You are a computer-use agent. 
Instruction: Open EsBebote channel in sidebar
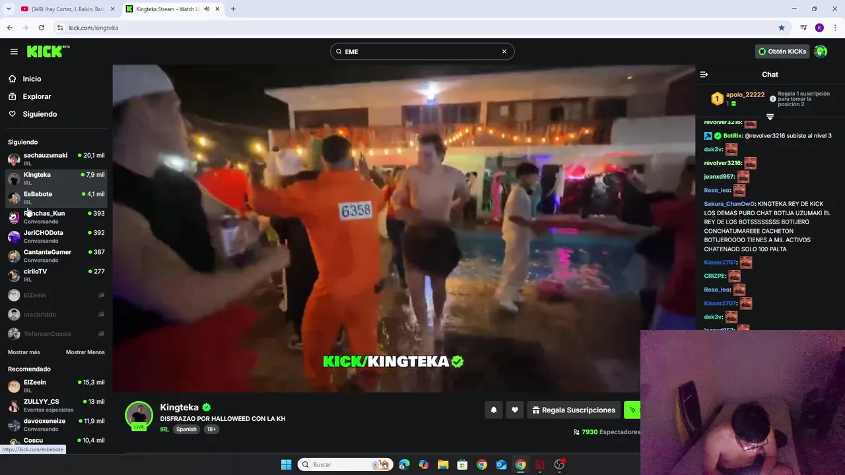click(56, 197)
